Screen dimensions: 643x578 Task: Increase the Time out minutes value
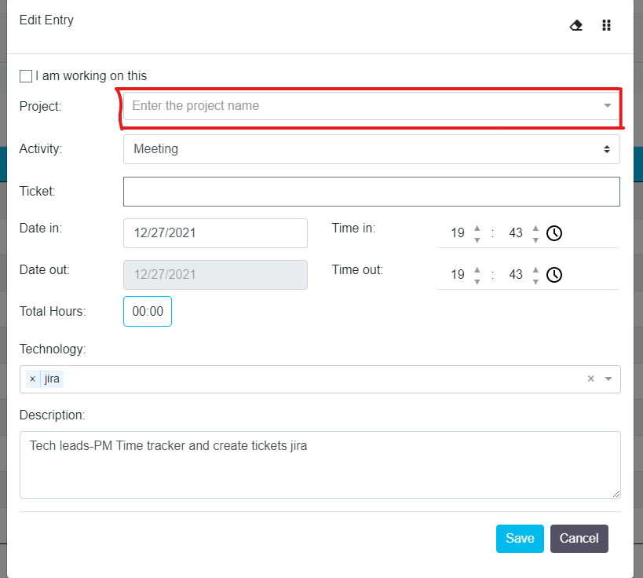click(535, 269)
